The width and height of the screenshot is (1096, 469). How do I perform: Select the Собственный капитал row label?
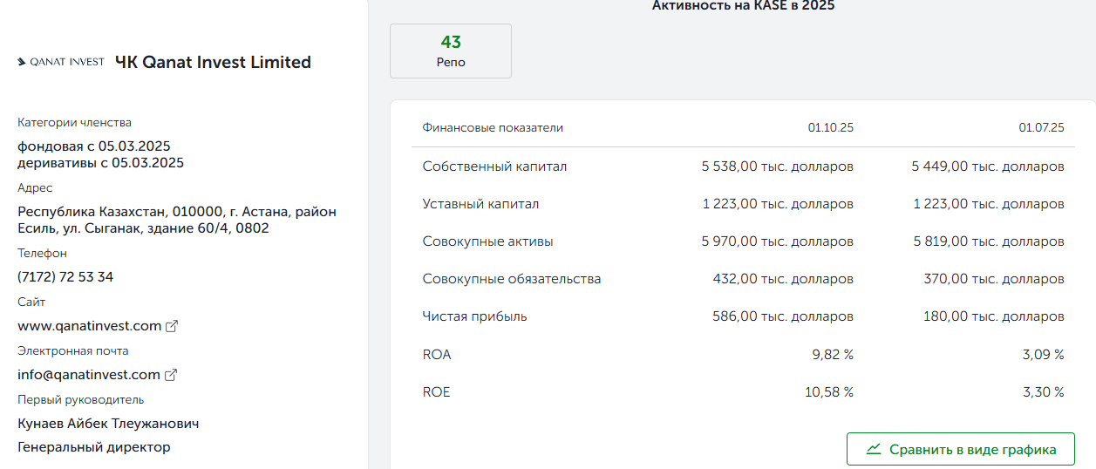[494, 167]
